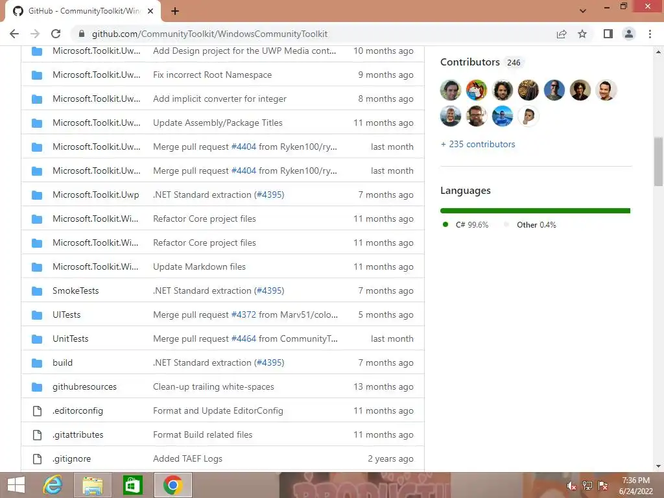
Task: Open #4395 link in build row
Action: 269,362
